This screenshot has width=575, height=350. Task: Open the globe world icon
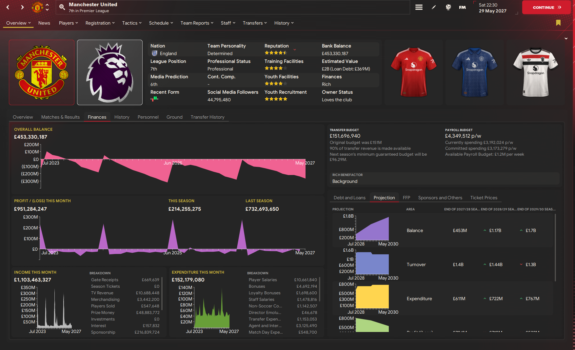coord(448,7)
